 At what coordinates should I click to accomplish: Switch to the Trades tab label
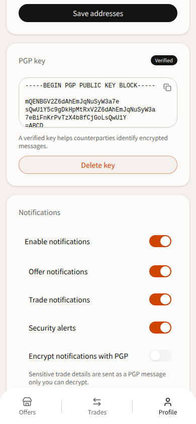pos(97,412)
